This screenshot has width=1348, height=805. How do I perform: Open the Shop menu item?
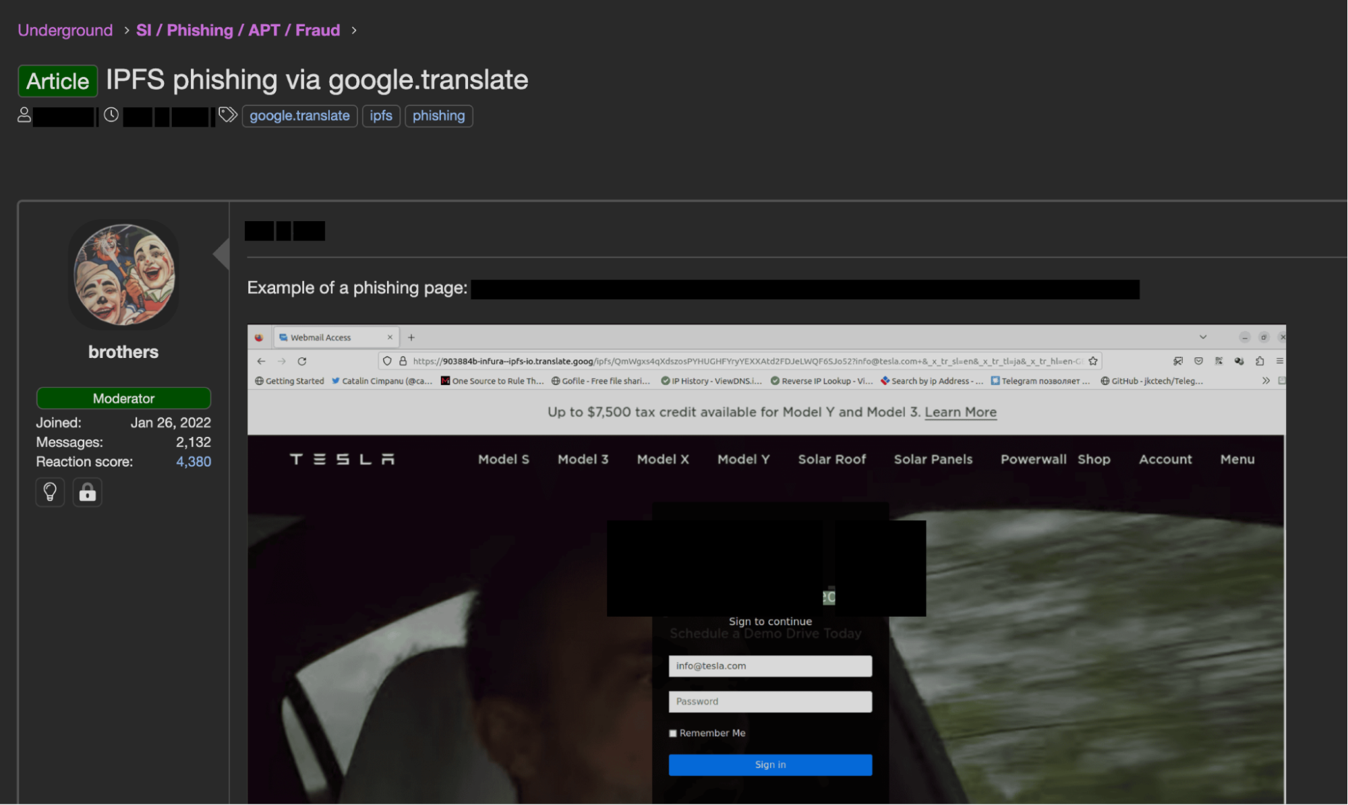[1094, 459]
